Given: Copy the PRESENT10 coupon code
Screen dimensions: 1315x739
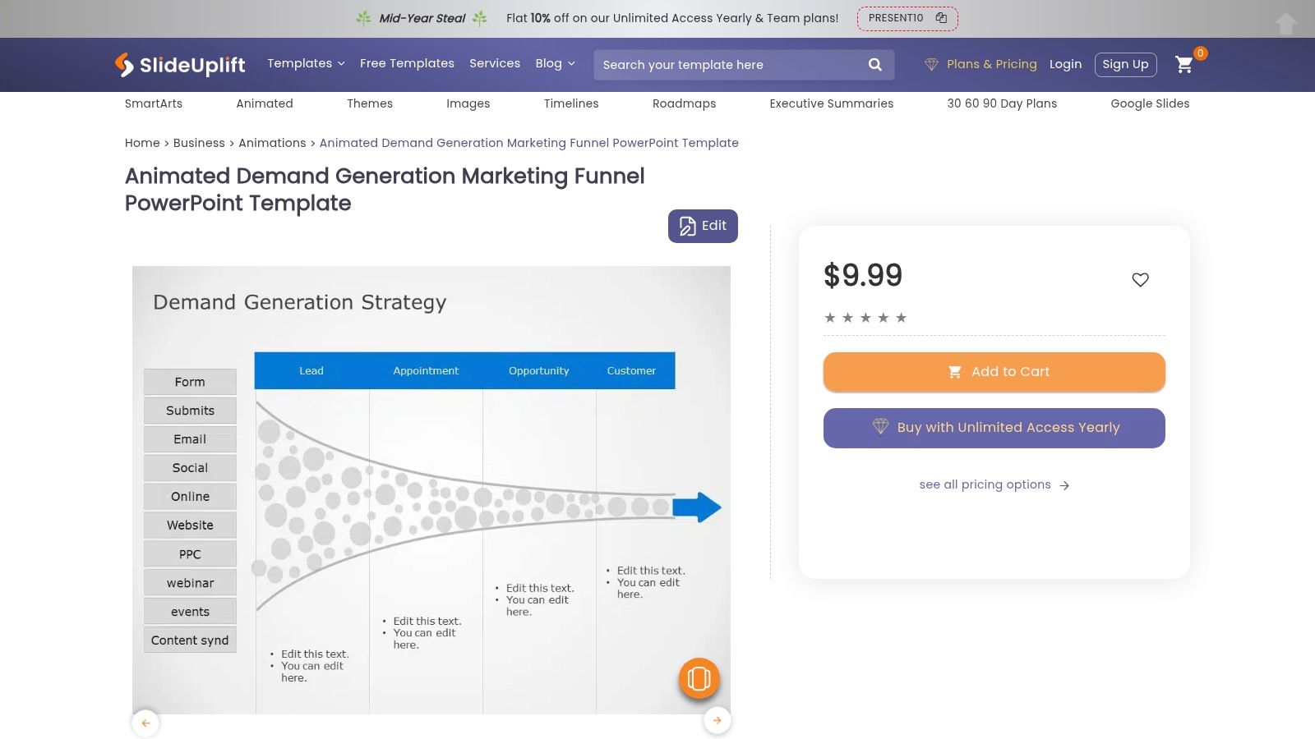Looking at the screenshot, I should pos(941,18).
